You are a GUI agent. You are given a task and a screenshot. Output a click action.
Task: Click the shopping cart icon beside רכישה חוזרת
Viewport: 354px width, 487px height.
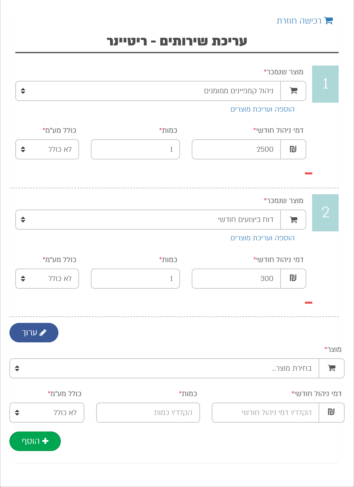(x=328, y=20)
